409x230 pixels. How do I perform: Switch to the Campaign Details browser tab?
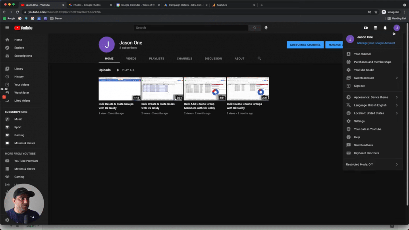coord(186,5)
